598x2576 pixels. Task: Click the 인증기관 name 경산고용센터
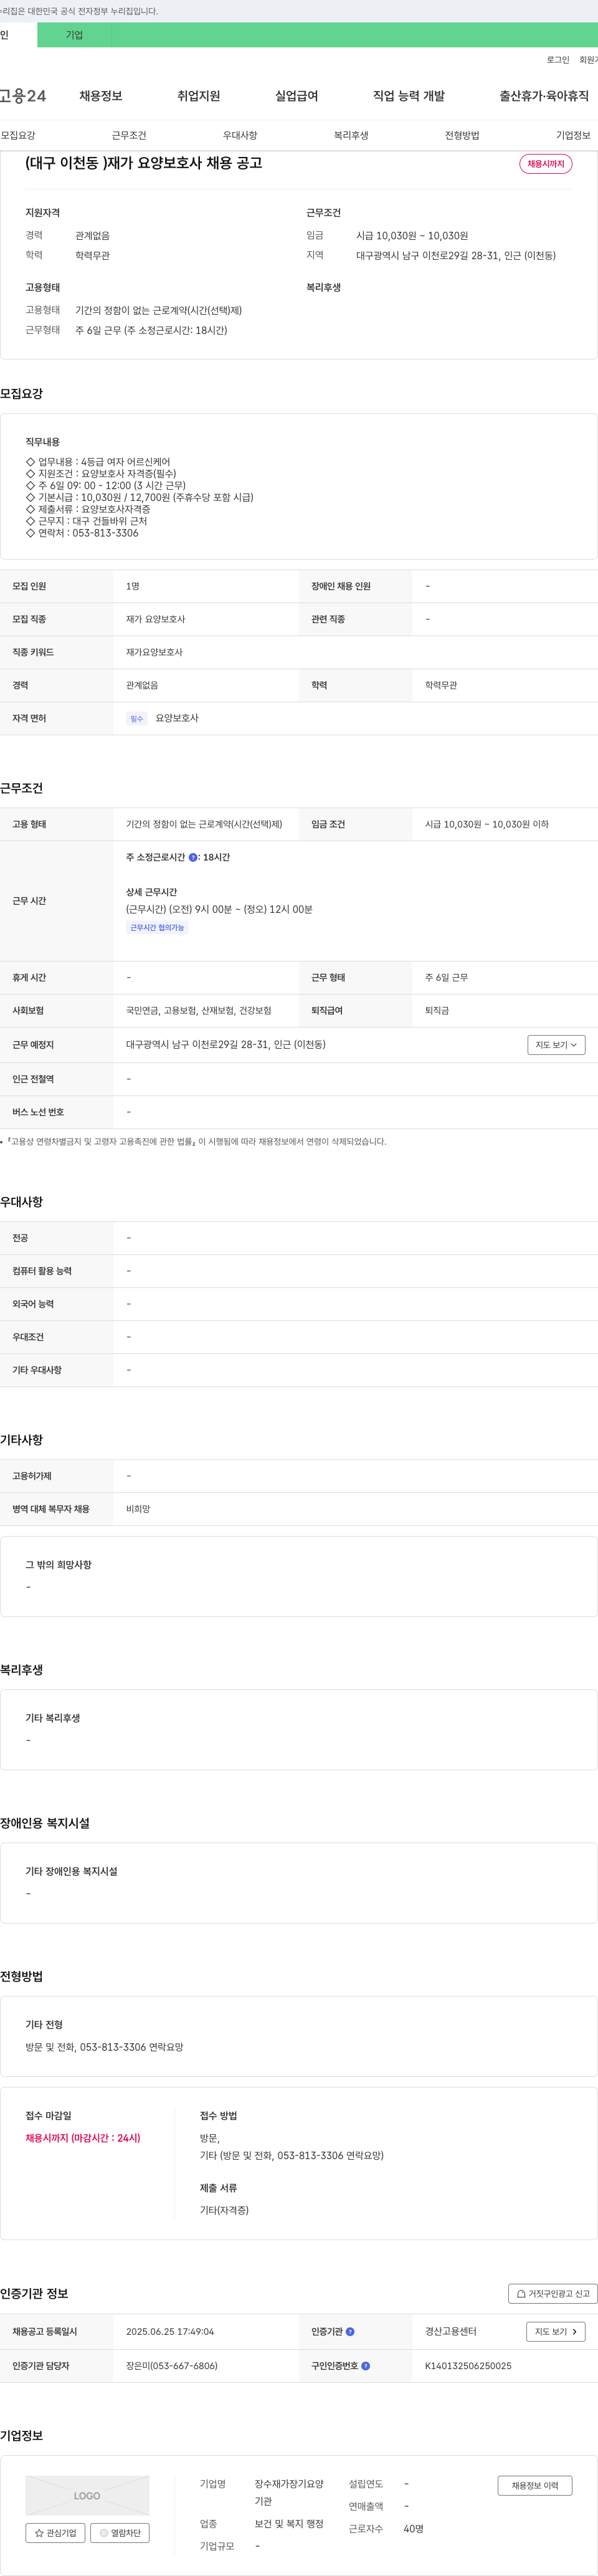pyautogui.click(x=451, y=2331)
